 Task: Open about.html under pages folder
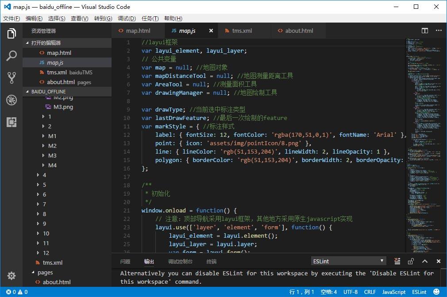[67, 282]
